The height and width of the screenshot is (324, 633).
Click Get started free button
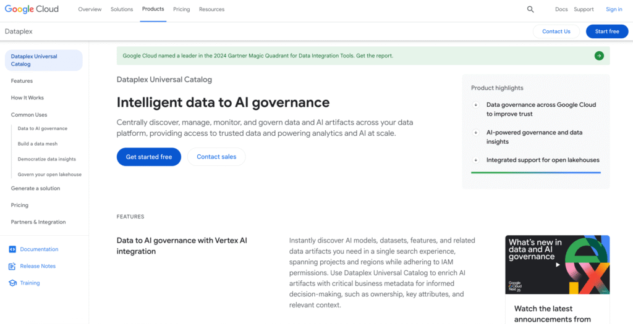(x=149, y=157)
